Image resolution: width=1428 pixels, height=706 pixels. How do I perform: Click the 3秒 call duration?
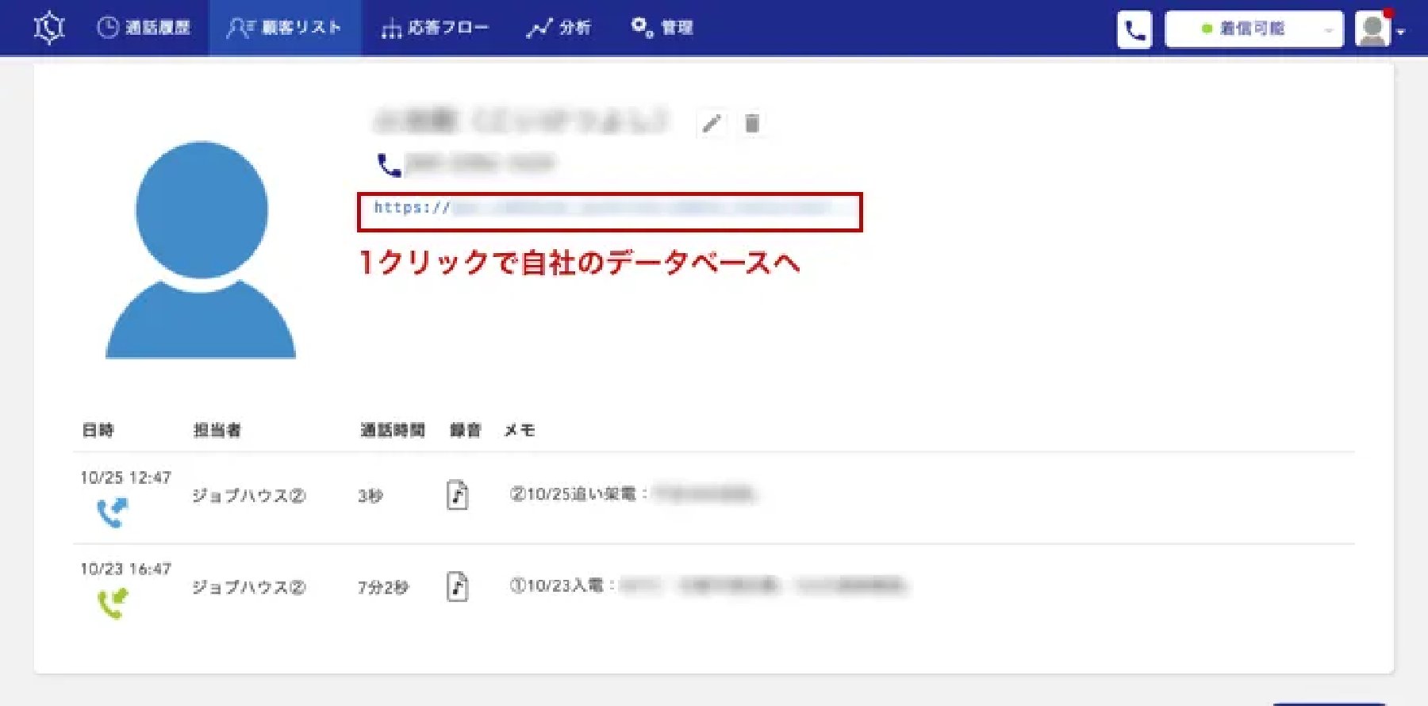click(x=370, y=496)
